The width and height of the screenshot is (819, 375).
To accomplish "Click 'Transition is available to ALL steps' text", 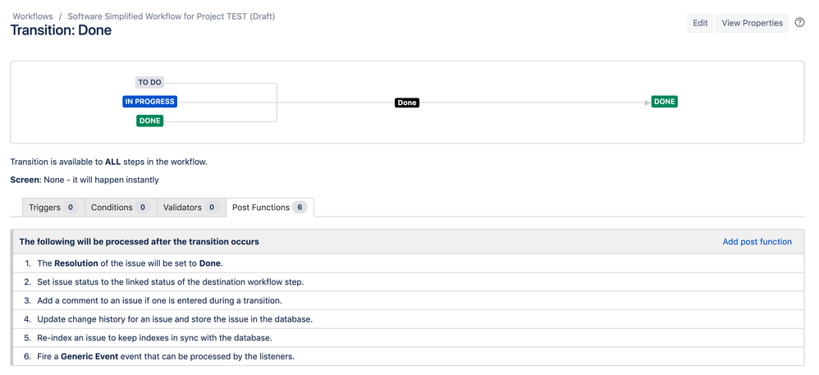I will coord(108,162).
